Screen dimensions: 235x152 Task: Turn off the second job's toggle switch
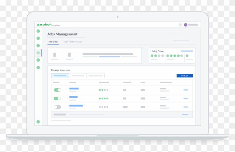pyautogui.click(x=57, y=98)
